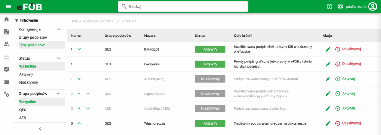Screen dimensions: 381x135
Task: Click the Opis krótki column header
Action: [x=243, y=36]
